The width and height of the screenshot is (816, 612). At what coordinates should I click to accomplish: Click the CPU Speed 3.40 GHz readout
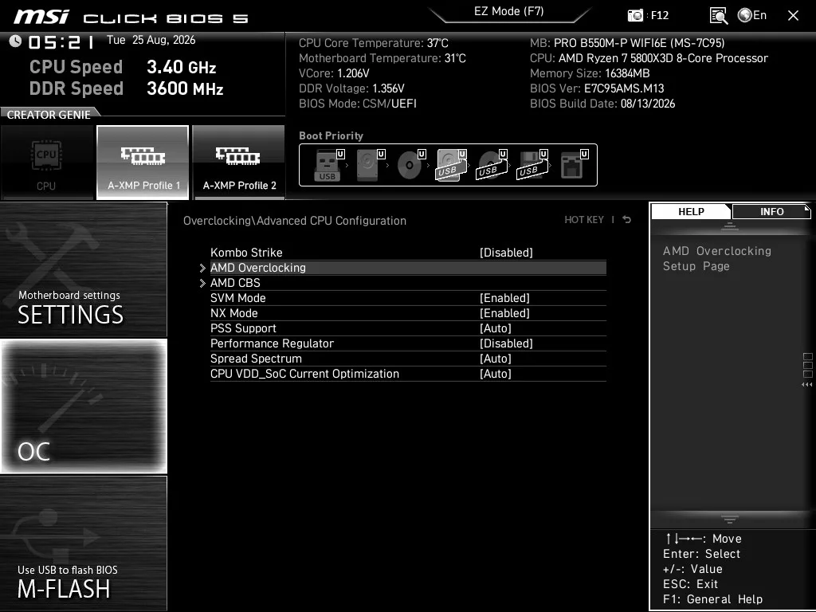tap(123, 67)
